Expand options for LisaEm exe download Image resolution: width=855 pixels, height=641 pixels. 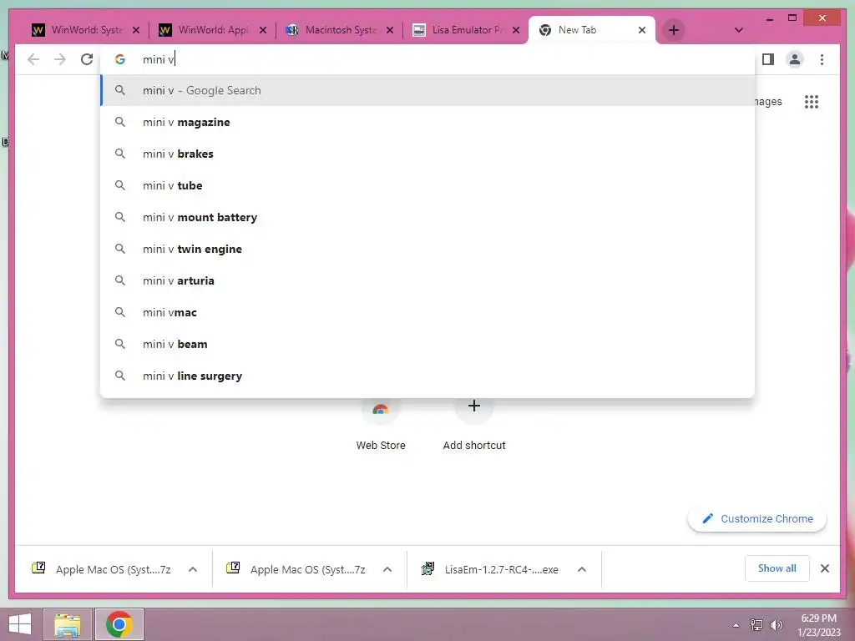point(582,569)
